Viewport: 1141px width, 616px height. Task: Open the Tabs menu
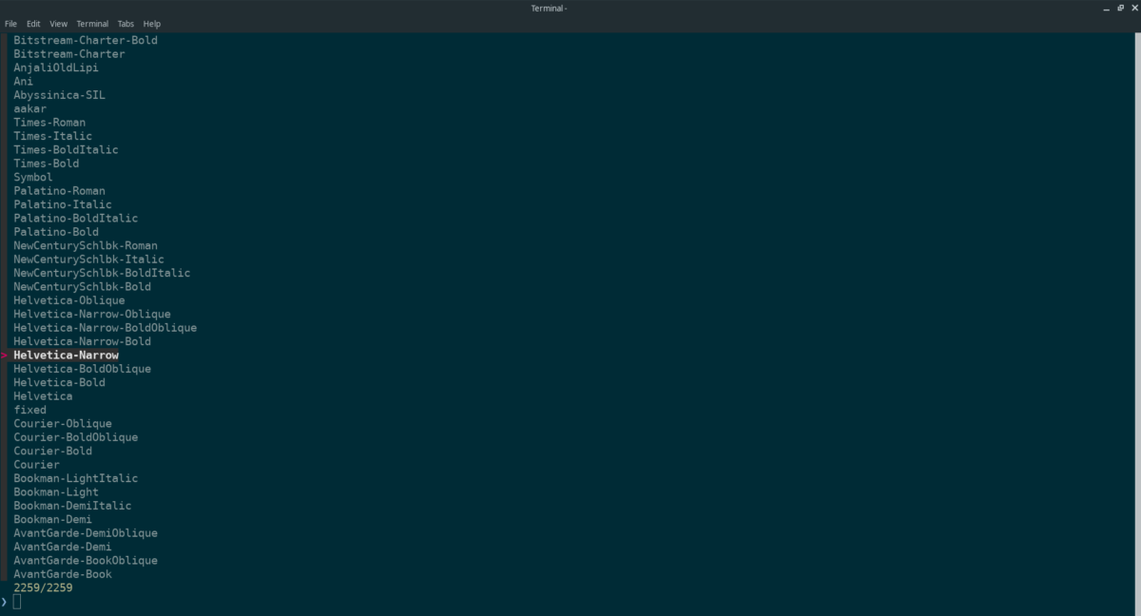coord(125,24)
